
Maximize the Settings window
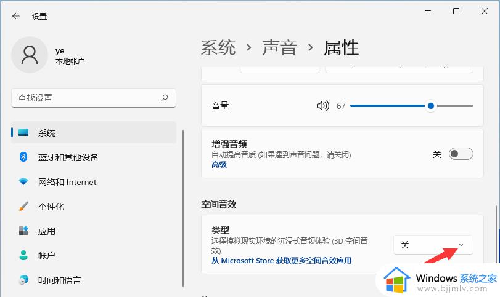456,11
